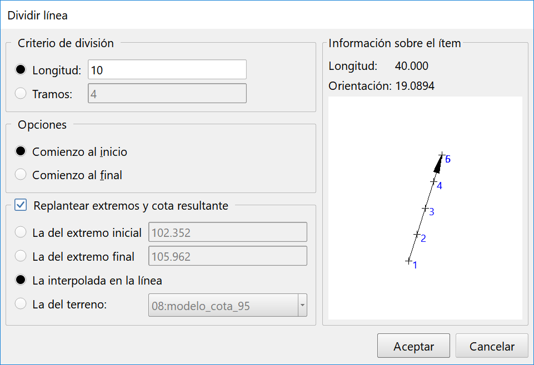Select La del extremo final elevation
534x365 pixels.
tap(21, 256)
